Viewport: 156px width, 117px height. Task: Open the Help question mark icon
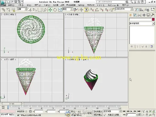(142, 2)
